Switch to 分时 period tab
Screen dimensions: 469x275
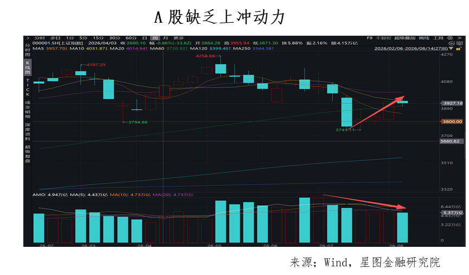pyautogui.click(x=40, y=38)
